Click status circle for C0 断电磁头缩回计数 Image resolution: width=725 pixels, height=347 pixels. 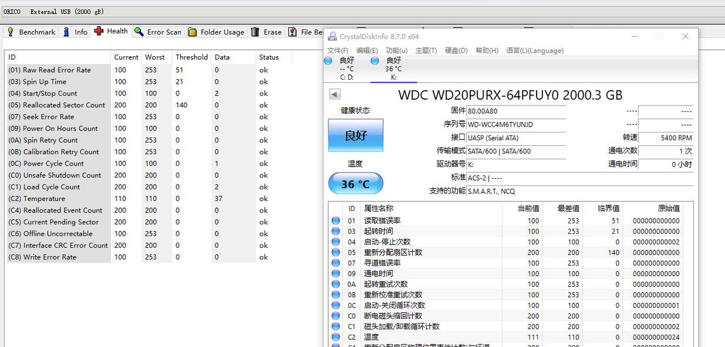(x=336, y=315)
